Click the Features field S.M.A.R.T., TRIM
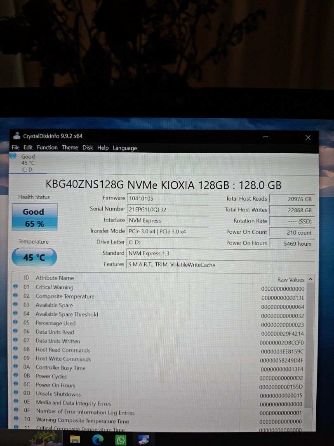Image resolution: width=334 pixels, height=446 pixels. coord(221,265)
